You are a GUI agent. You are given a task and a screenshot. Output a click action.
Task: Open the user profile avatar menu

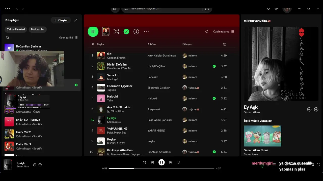point(287,9)
